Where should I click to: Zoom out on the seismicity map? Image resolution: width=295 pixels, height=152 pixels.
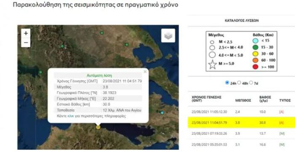26,42
